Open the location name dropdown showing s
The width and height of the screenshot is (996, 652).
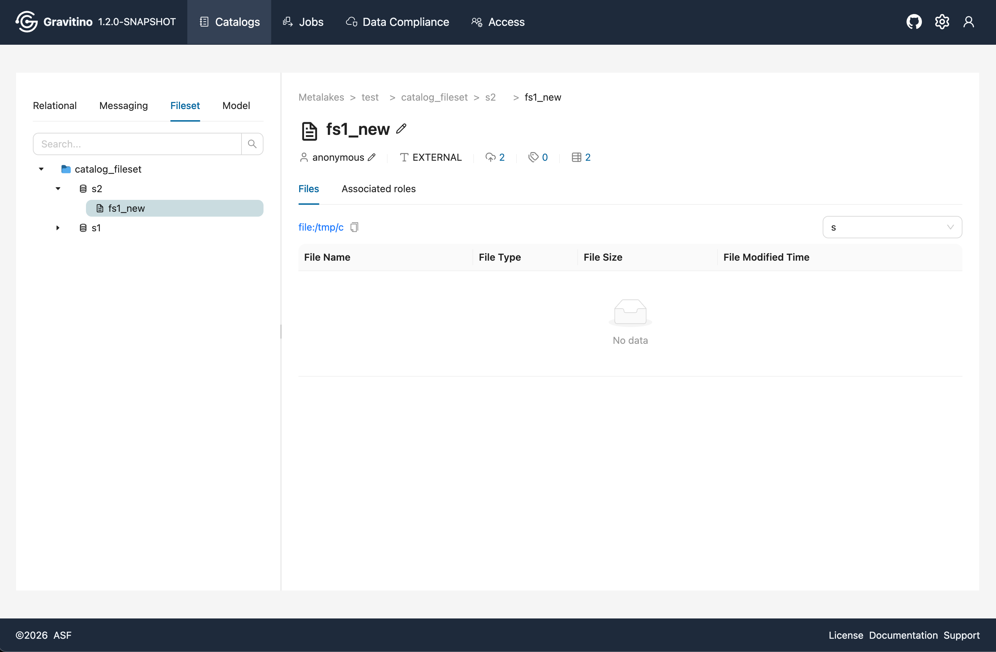click(x=892, y=227)
